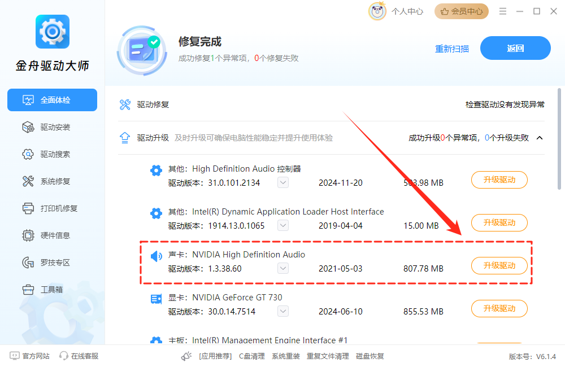The height and width of the screenshot is (367, 565).
Task: Click the 金舟驱动大师 gear logo
Action: coord(52,32)
